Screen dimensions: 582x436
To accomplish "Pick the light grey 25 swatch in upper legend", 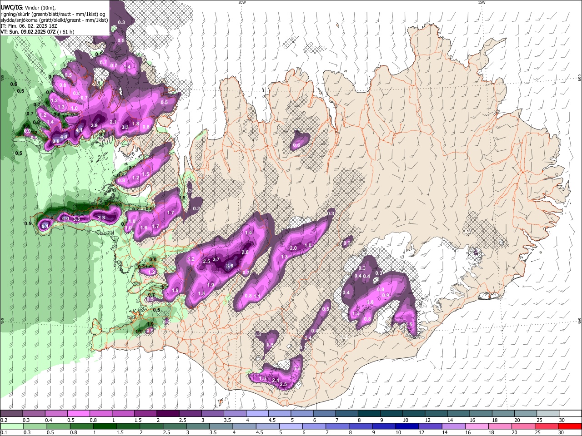I will (548, 414).
